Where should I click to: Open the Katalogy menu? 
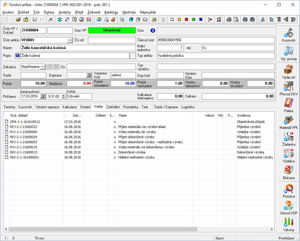pos(111,12)
